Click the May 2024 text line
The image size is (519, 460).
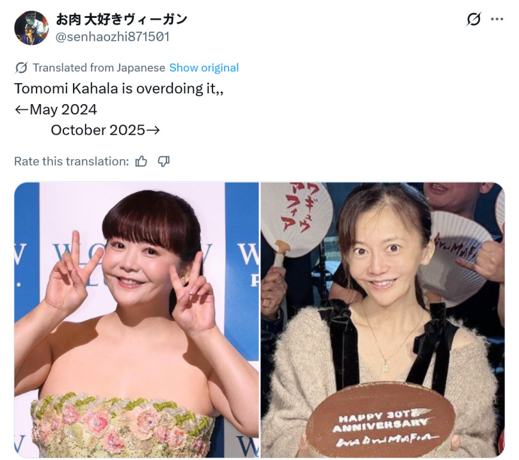pyautogui.click(x=56, y=109)
